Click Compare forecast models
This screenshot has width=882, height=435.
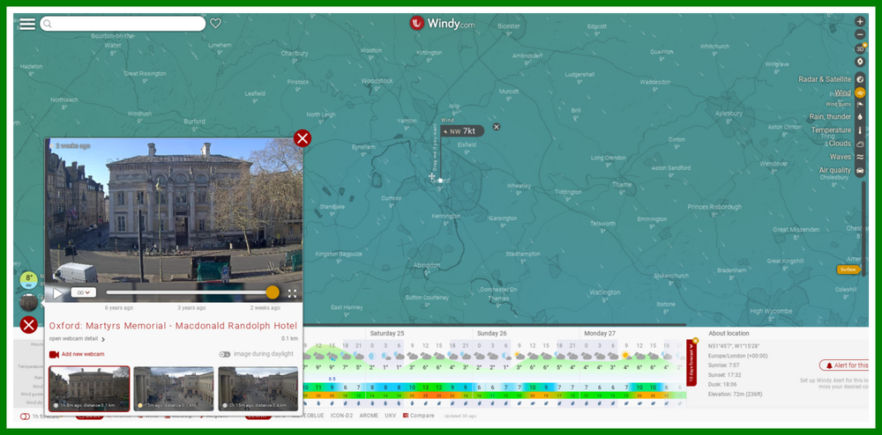(x=418, y=416)
